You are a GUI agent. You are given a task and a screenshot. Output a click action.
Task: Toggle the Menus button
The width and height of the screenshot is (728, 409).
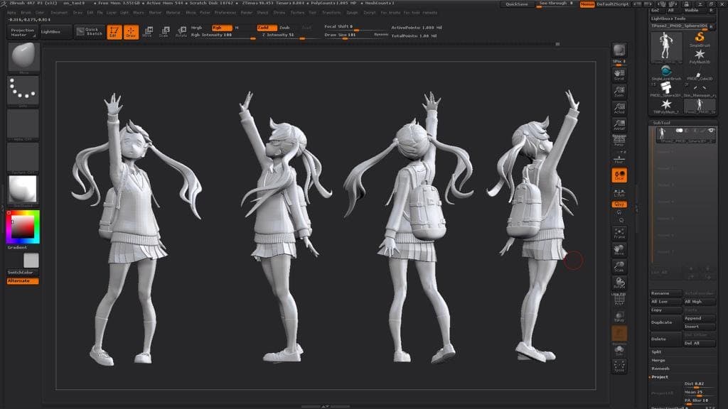pyautogui.click(x=587, y=4)
